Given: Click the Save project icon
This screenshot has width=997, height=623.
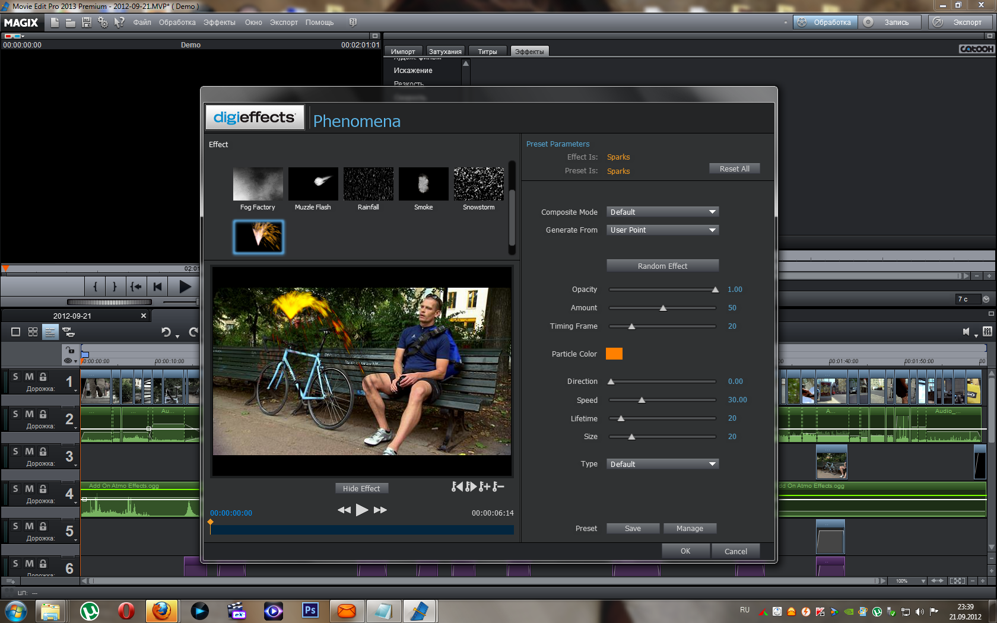Looking at the screenshot, I should point(87,23).
